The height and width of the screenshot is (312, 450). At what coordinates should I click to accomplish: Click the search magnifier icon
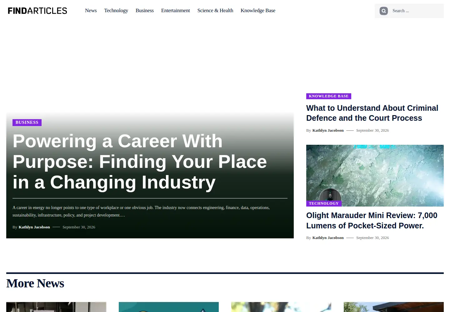[x=384, y=11]
